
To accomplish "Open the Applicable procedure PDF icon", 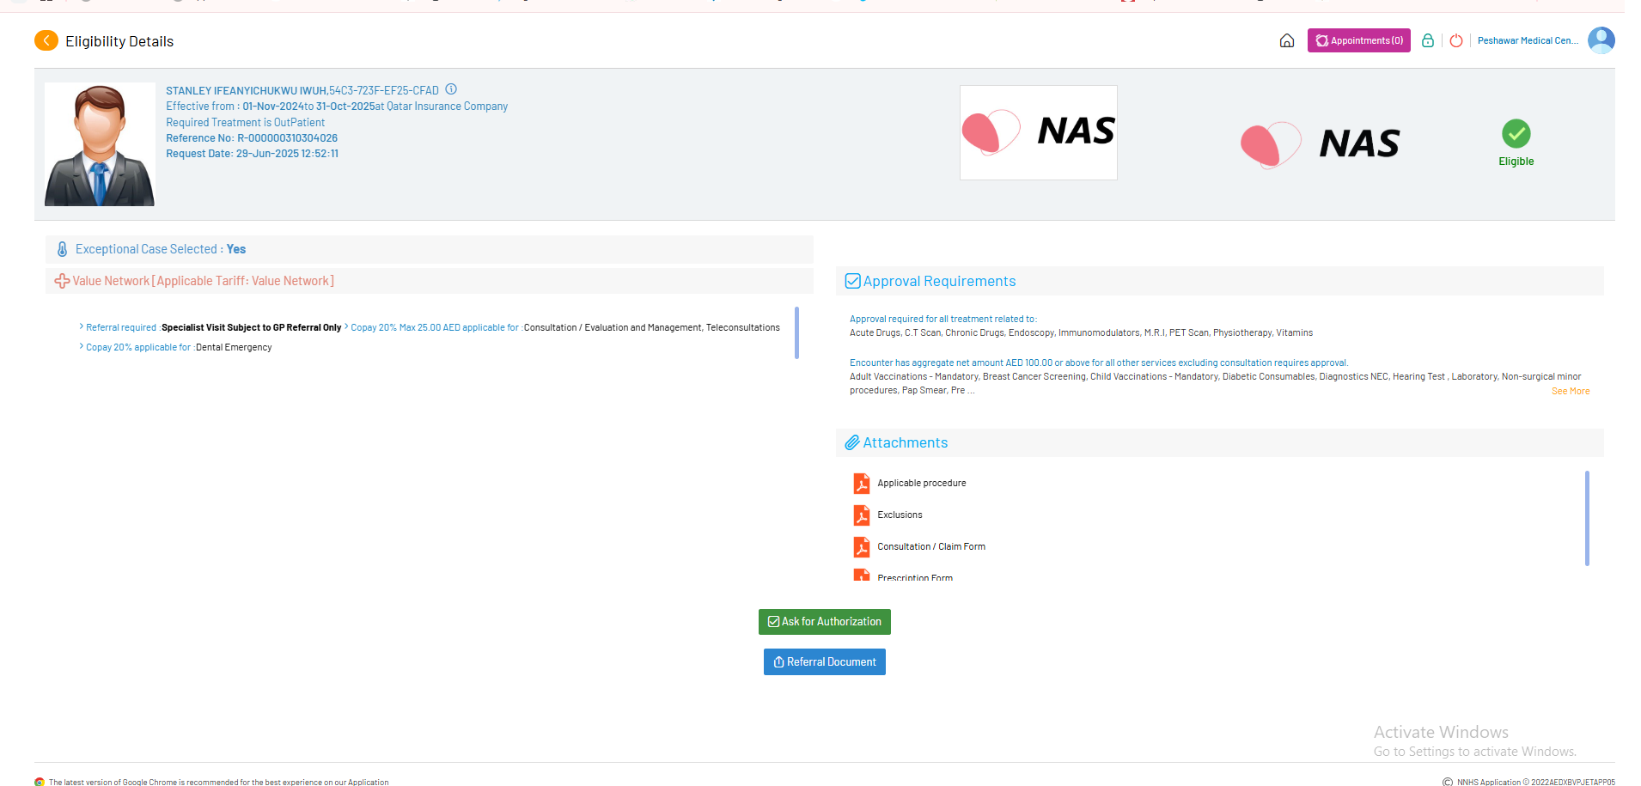I will (x=861, y=484).
